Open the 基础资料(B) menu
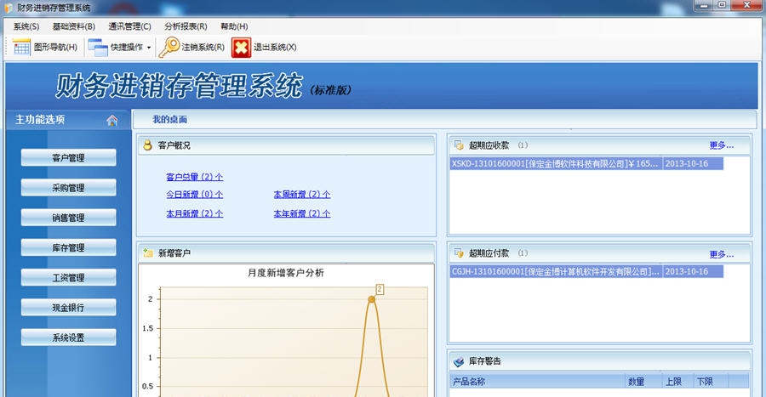The image size is (766, 397). point(74,26)
